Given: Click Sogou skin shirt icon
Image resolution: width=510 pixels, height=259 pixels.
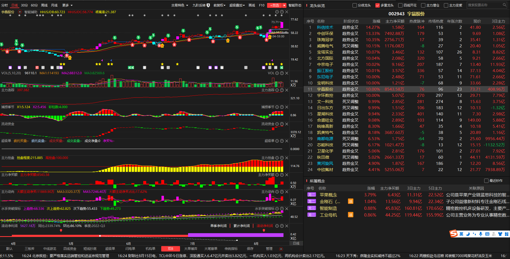Looking at the screenshot, I should pyautogui.click(x=500, y=234).
